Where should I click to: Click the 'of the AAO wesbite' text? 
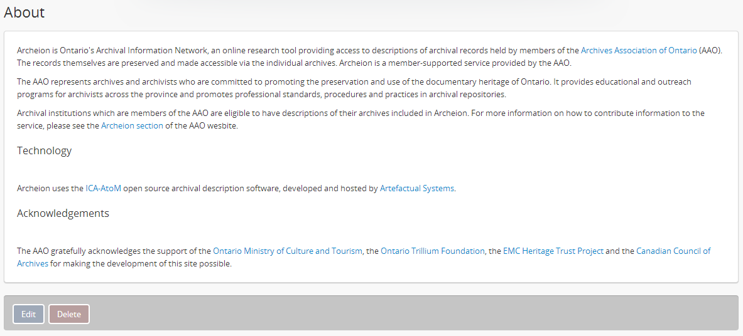[201, 126]
